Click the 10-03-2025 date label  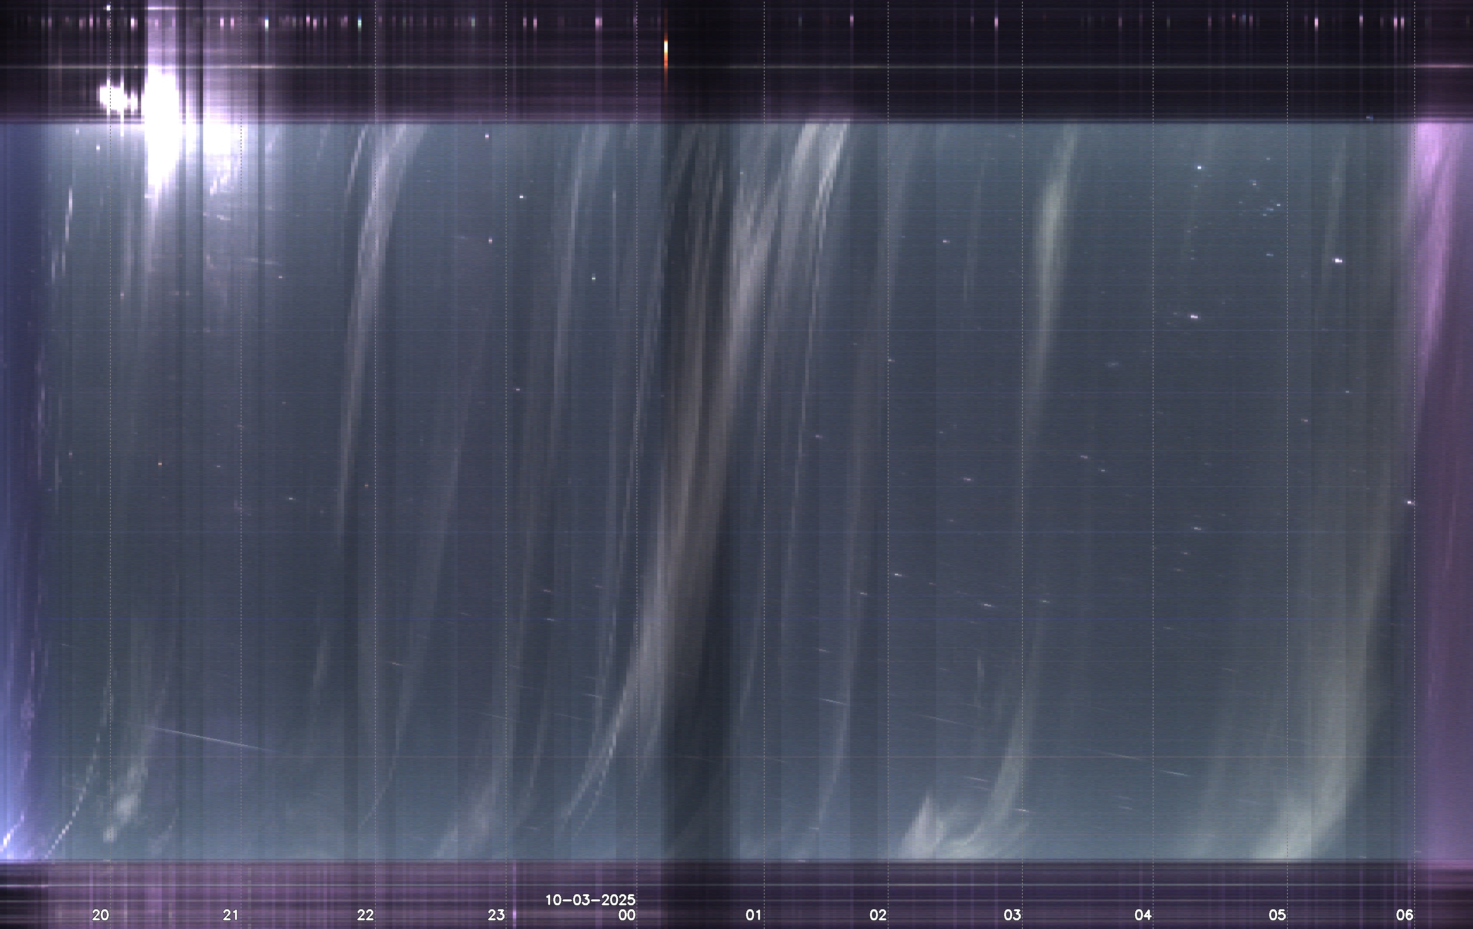tap(590, 900)
